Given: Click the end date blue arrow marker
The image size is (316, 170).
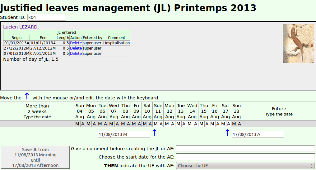Looking at the screenshot, I should pyautogui.click(x=227, y=133).
